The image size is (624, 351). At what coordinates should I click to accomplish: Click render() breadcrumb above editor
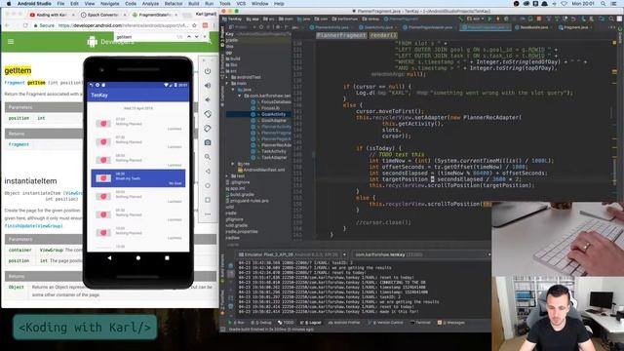(383, 35)
